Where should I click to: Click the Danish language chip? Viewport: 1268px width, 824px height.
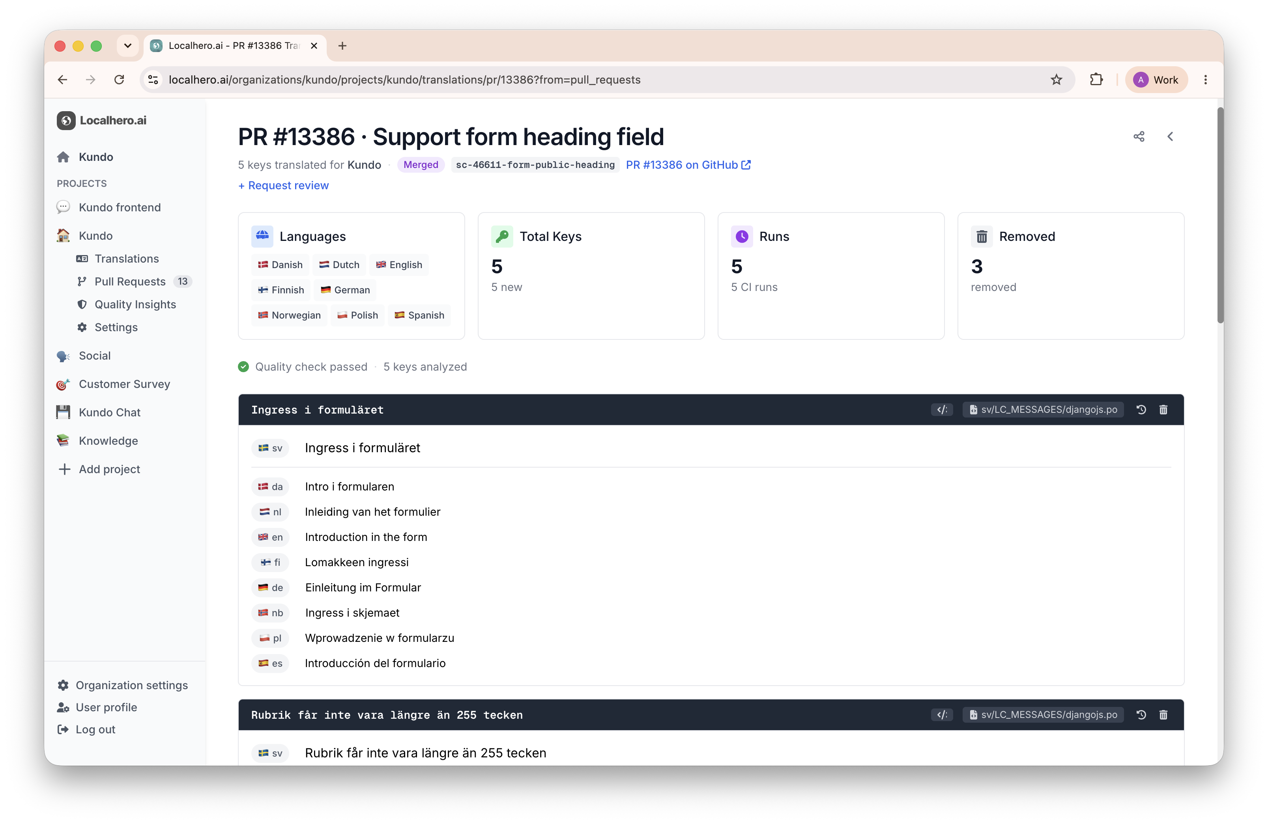point(280,265)
